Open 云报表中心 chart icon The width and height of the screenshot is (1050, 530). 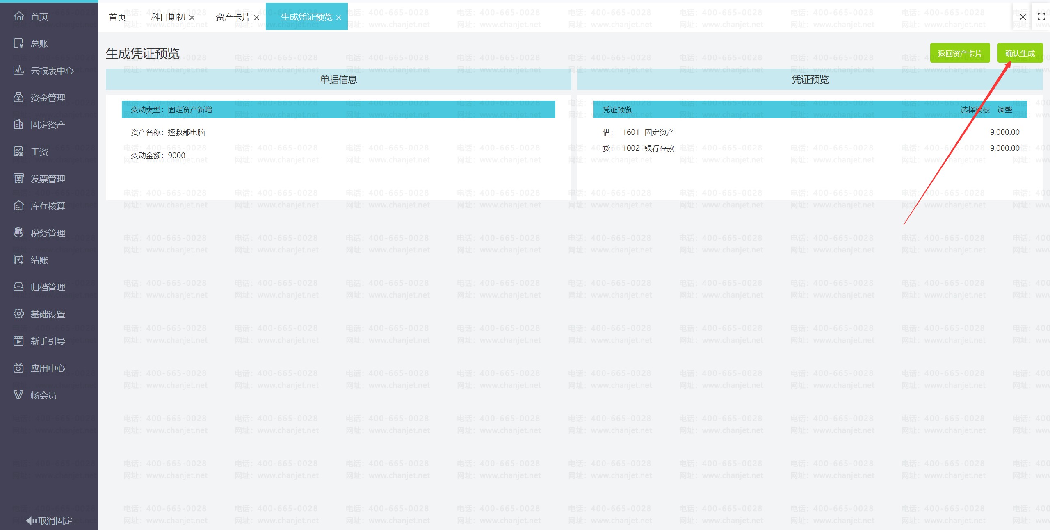pos(18,71)
